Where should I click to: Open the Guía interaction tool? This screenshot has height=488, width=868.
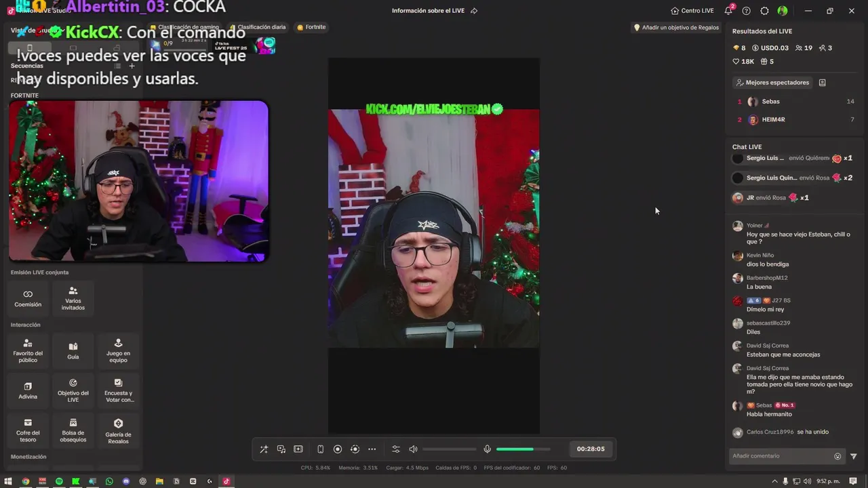pyautogui.click(x=73, y=350)
